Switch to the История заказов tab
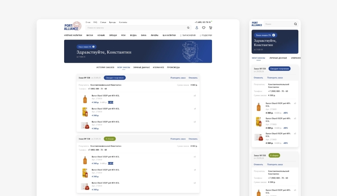Image resolution: width=337 pixels, height=196 pixels. point(105,67)
